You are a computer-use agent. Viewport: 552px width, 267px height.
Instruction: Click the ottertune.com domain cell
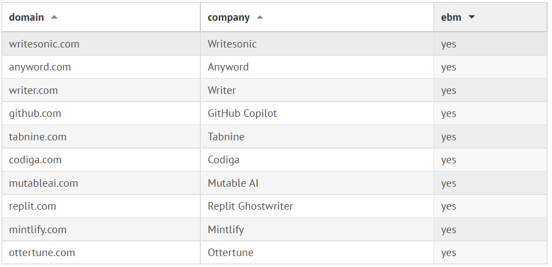click(x=42, y=253)
